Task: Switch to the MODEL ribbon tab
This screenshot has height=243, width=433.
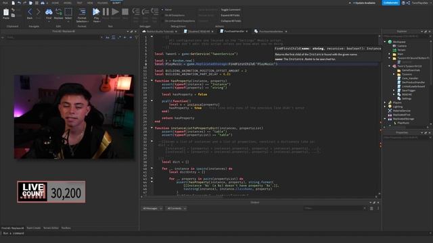Action: point(68,3)
